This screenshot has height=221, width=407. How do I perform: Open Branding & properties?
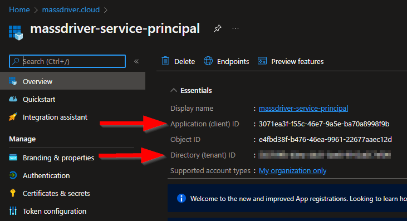point(58,158)
